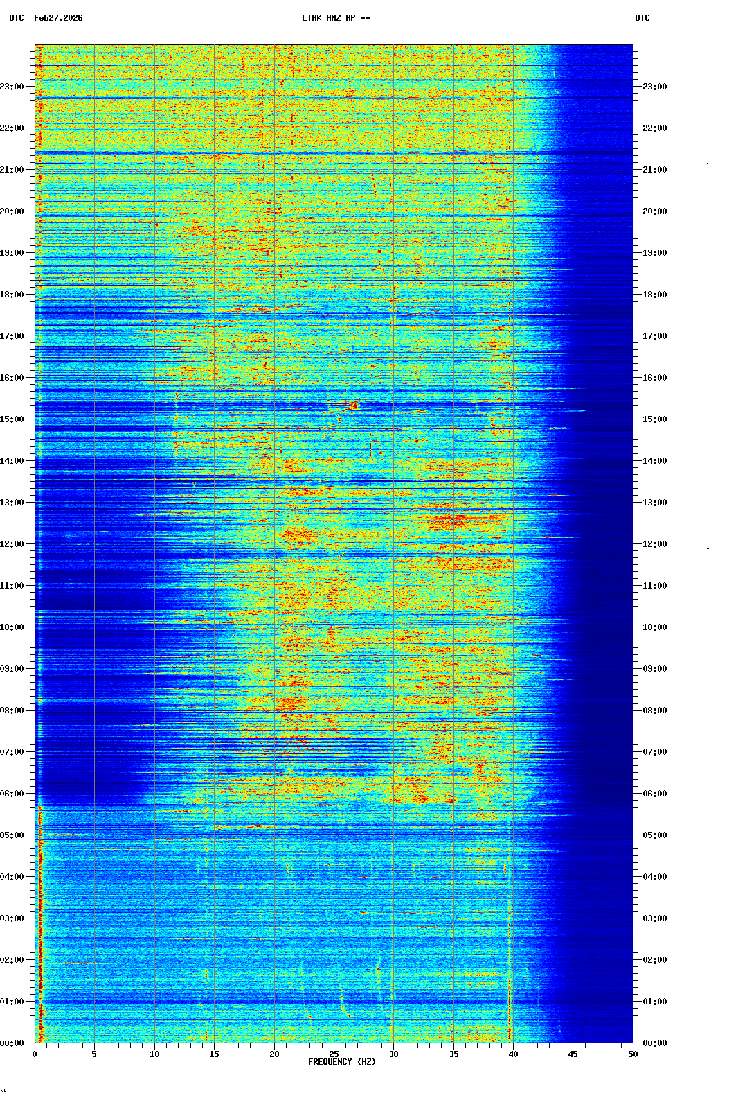Select the 15:00 mark on right time axis
The image size is (738, 1098).
(654, 419)
